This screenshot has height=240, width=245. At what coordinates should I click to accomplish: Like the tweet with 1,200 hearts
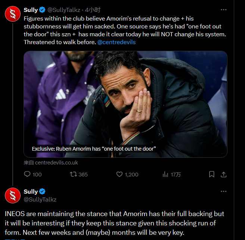[x=120, y=174]
